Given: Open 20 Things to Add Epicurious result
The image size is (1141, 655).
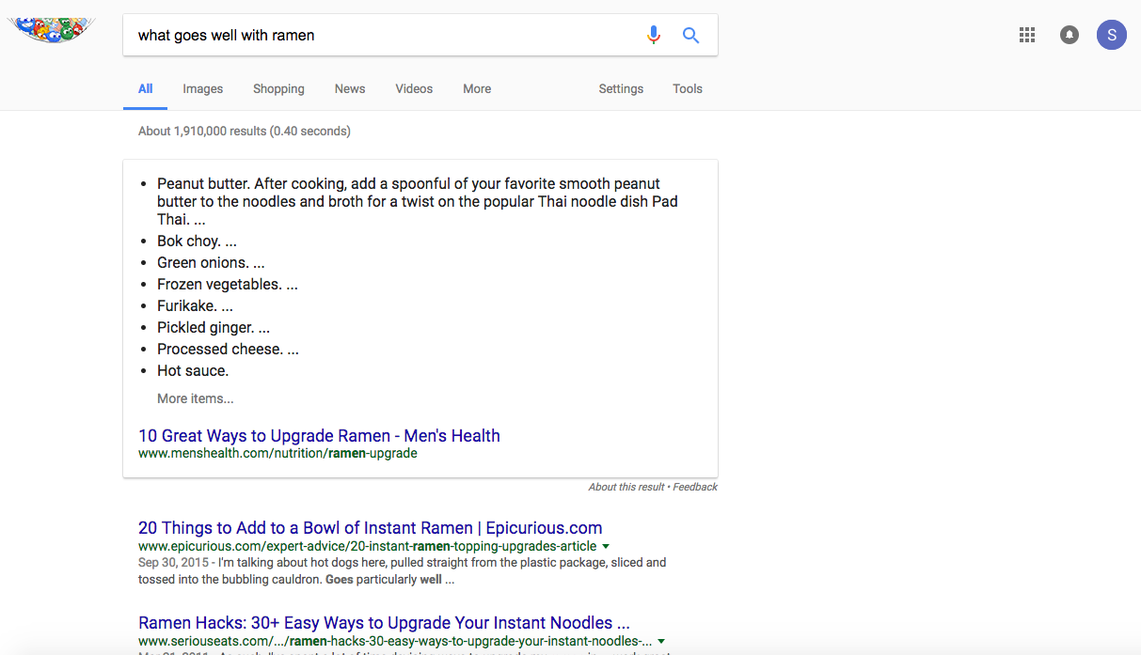Looking at the screenshot, I should [x=371, y=528].
